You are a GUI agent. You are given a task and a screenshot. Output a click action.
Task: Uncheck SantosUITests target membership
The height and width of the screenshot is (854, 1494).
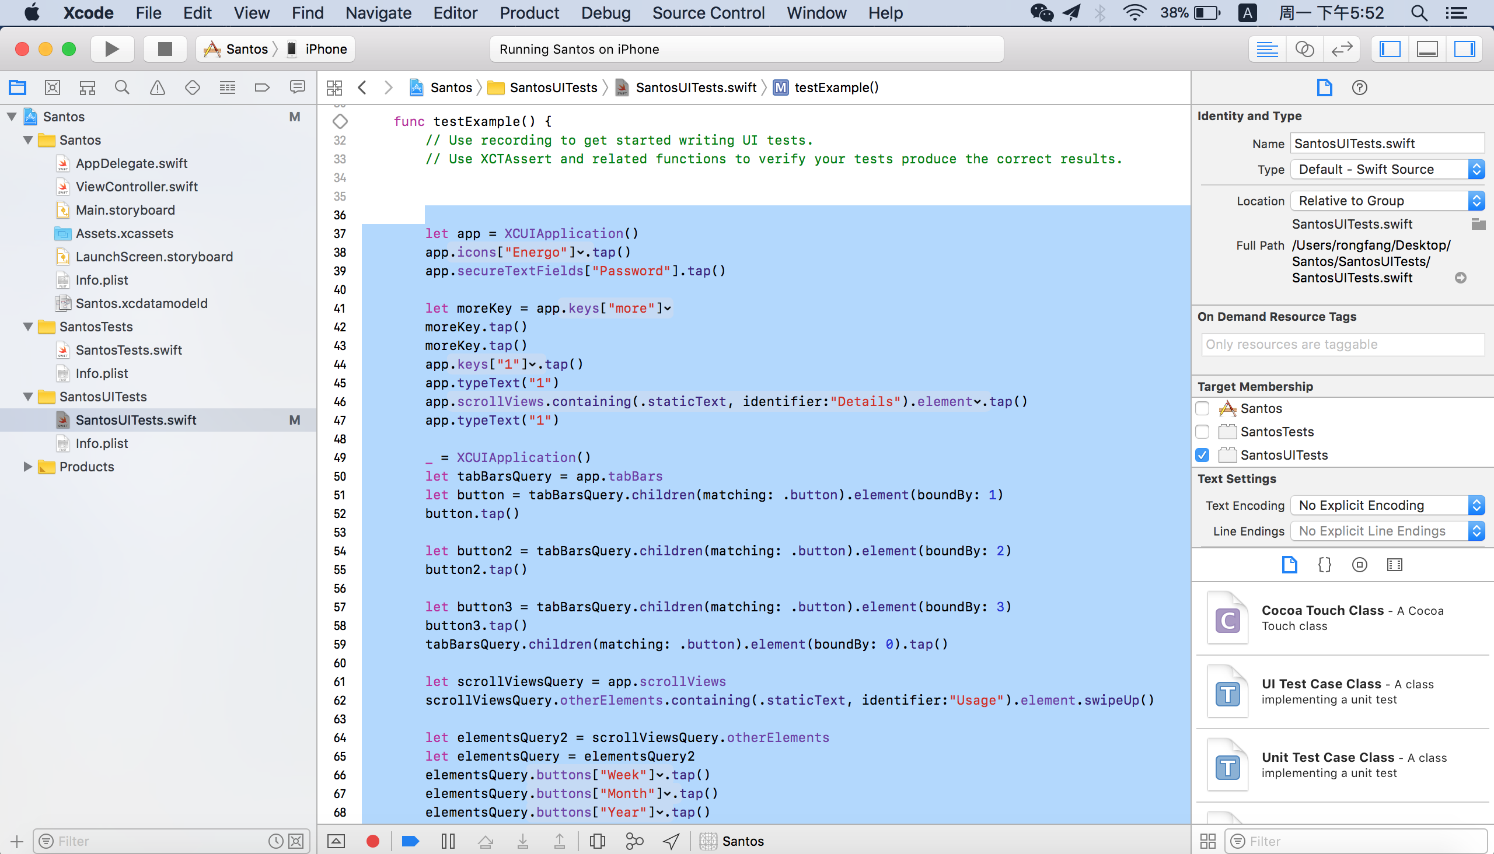click(1202, 455)
